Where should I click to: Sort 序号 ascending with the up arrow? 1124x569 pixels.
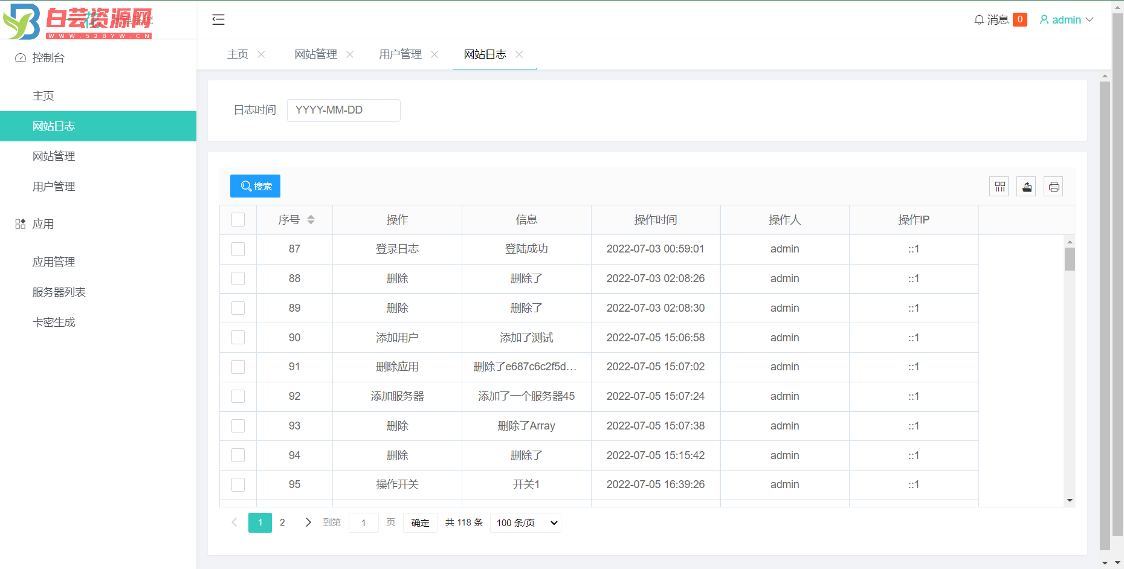311,217
